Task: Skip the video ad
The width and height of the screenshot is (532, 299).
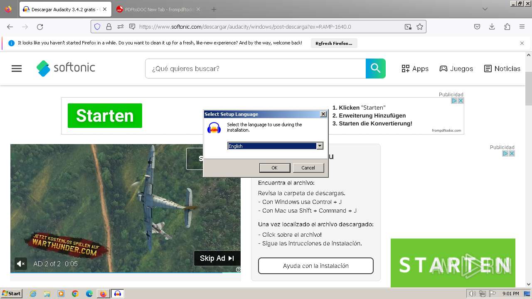Action: click(x=217, y=258)
